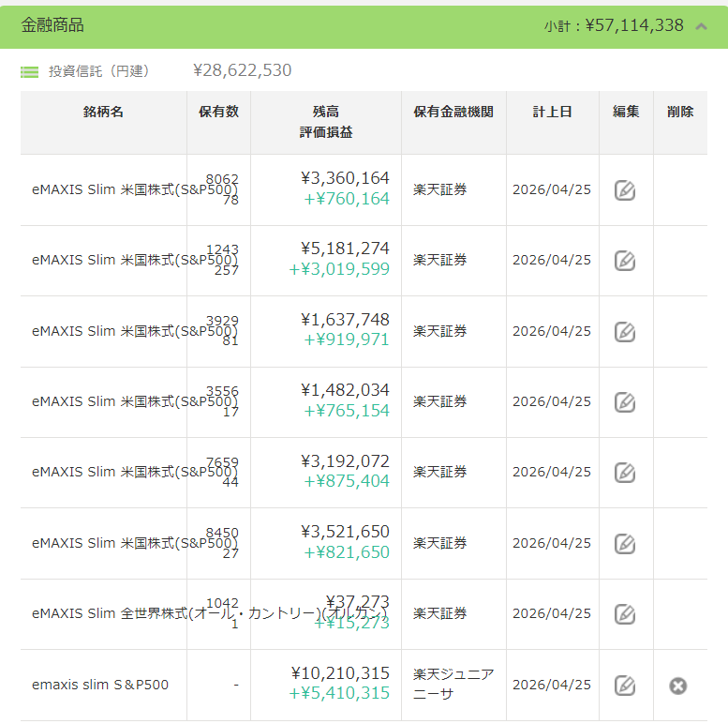Image resolution: width=728 pixels, height=724 pixels.
Task: Click the 投資信託（円建） category label
Action: tap(98, 71)
